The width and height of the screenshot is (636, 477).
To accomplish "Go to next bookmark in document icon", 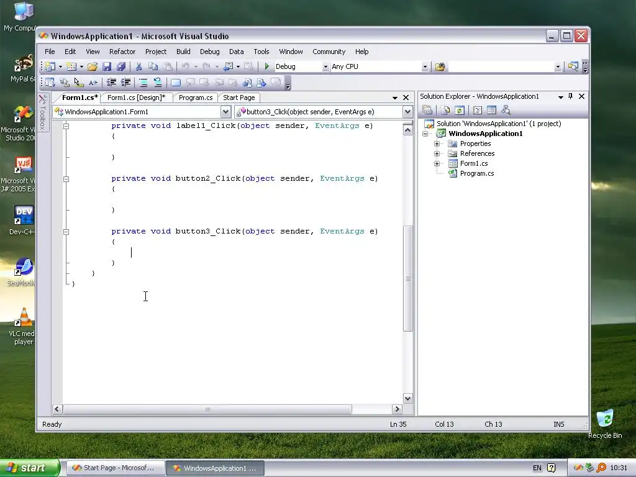I will [x=261, y=83].
